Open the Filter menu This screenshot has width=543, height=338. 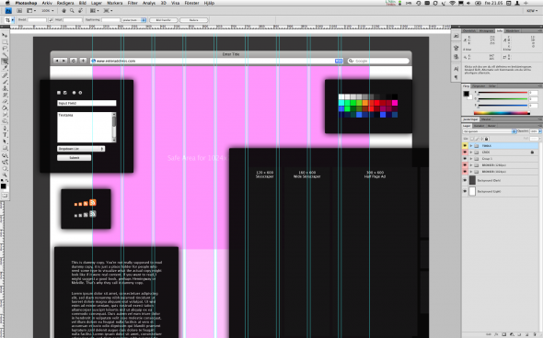click(133, 3)
